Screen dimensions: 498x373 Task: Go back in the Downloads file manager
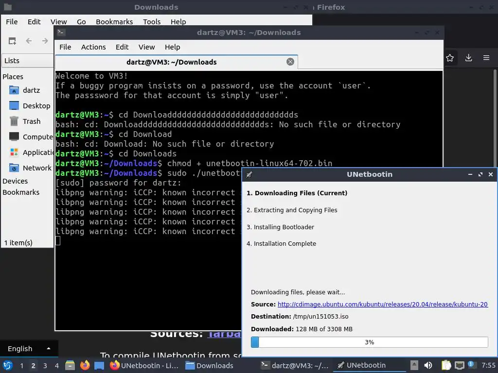(x=29, y=41)
